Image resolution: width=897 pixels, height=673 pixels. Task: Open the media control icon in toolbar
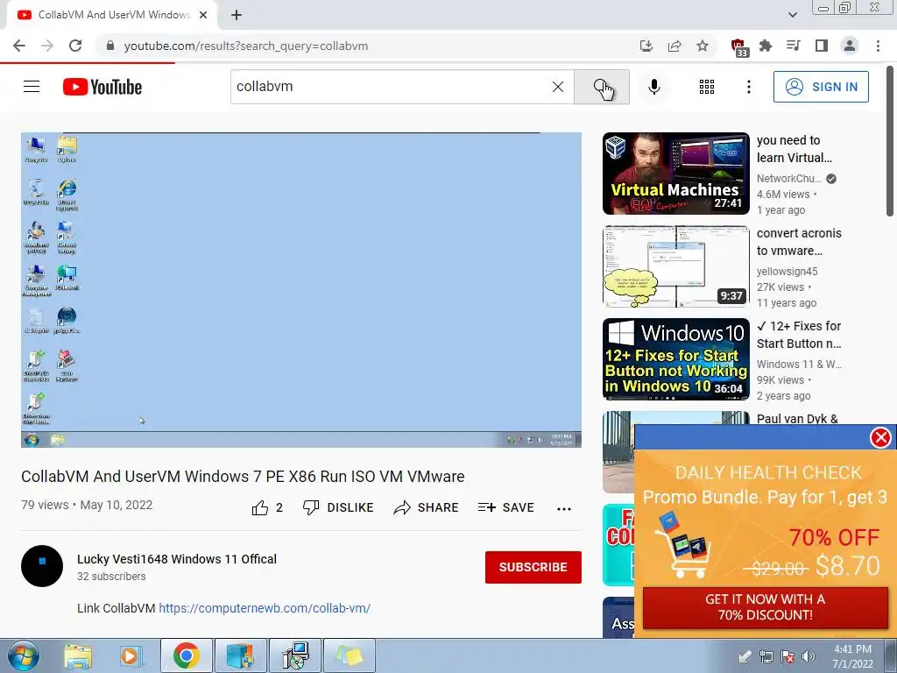coord(794,46)
